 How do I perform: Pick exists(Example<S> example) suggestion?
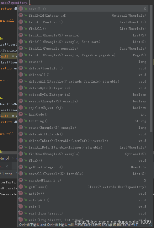pyautogui.click(x=83, y=101)
